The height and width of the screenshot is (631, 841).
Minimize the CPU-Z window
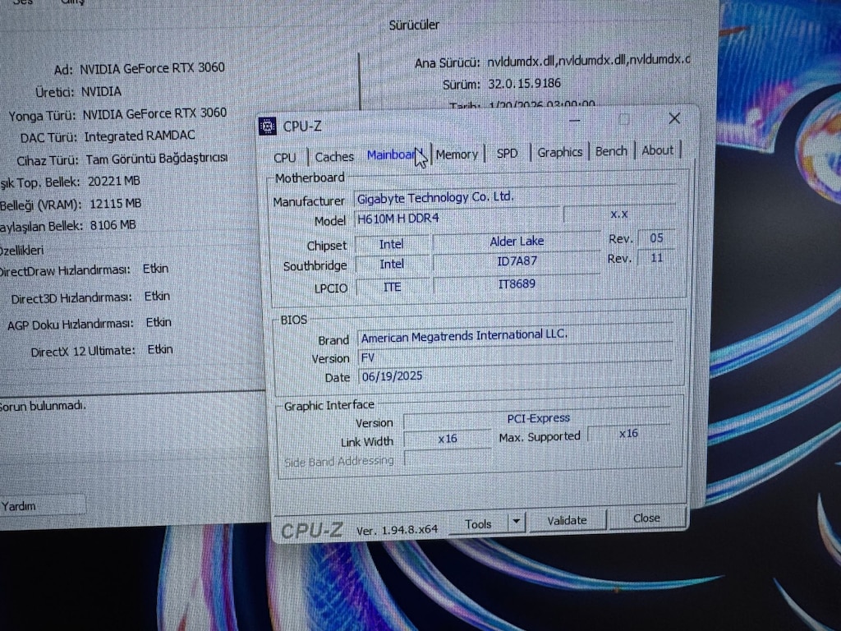point(574,122)
